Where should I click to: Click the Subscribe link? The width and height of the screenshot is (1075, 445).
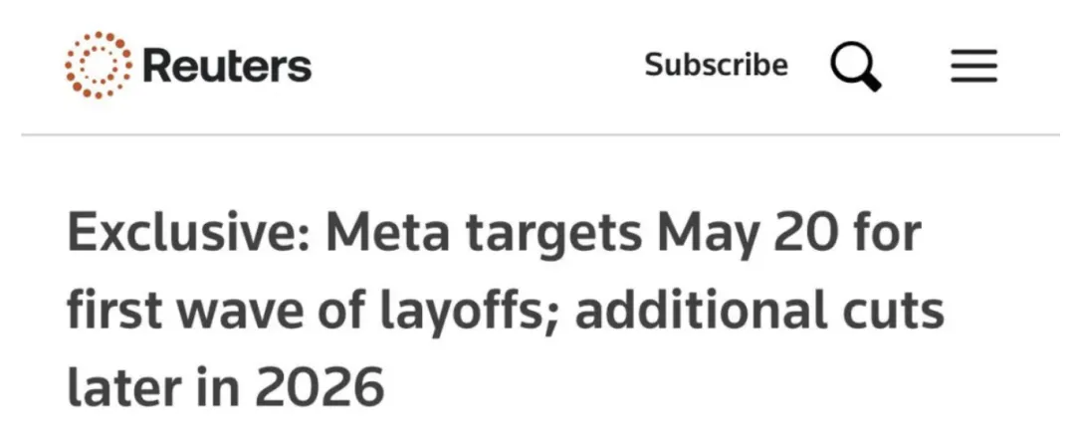point(716,66)
